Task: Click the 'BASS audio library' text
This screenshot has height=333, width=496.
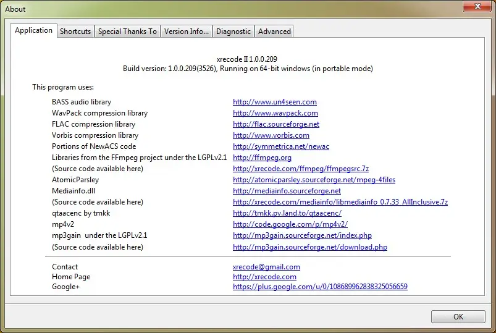Action: click(x=82, y=102)
